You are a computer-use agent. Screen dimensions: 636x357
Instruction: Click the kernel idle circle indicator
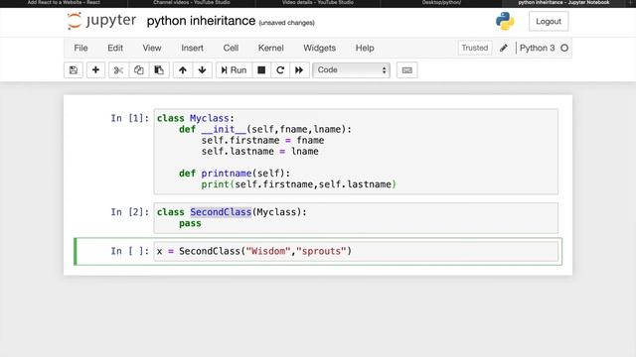[564, 48]
